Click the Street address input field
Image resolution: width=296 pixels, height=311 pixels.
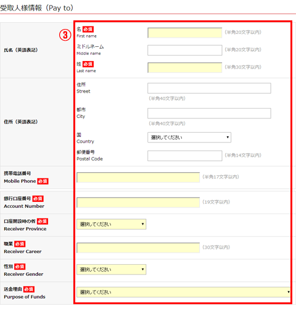(x=209, y=88)
